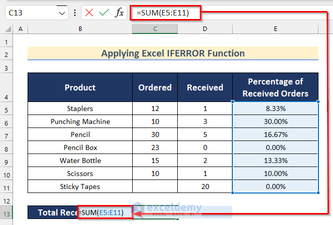Click the Enter checkmark formula icon
This screenshot has height=225, width=333.
click(x=104, y=13)
